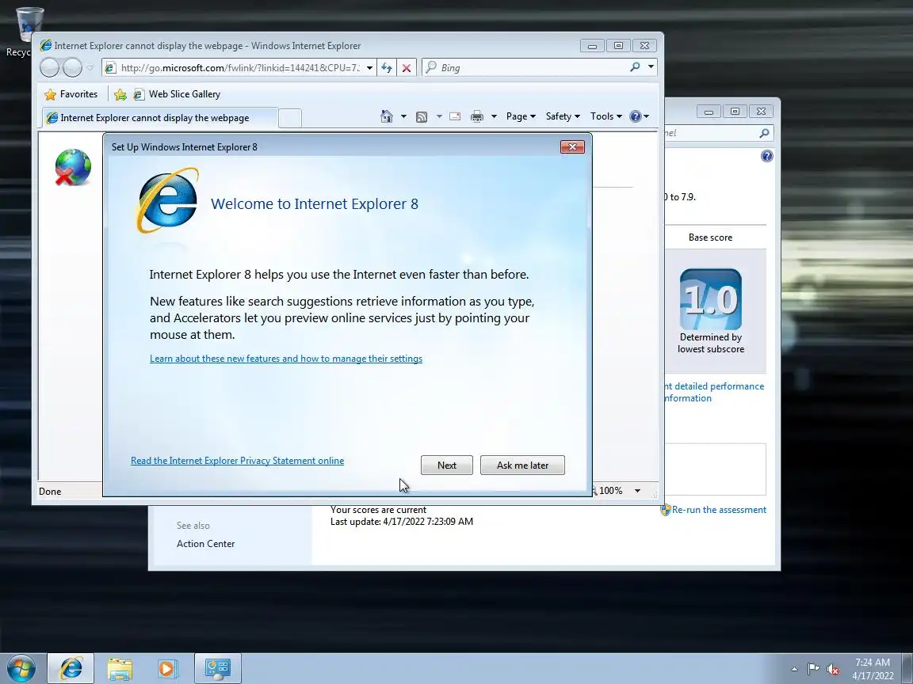This screenshot has height=684, width=913.
Task: Open the Page menu
Action: (521, 116)
